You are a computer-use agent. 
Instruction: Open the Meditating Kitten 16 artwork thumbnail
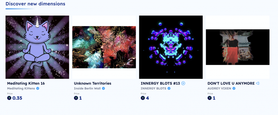pos(37,47)
